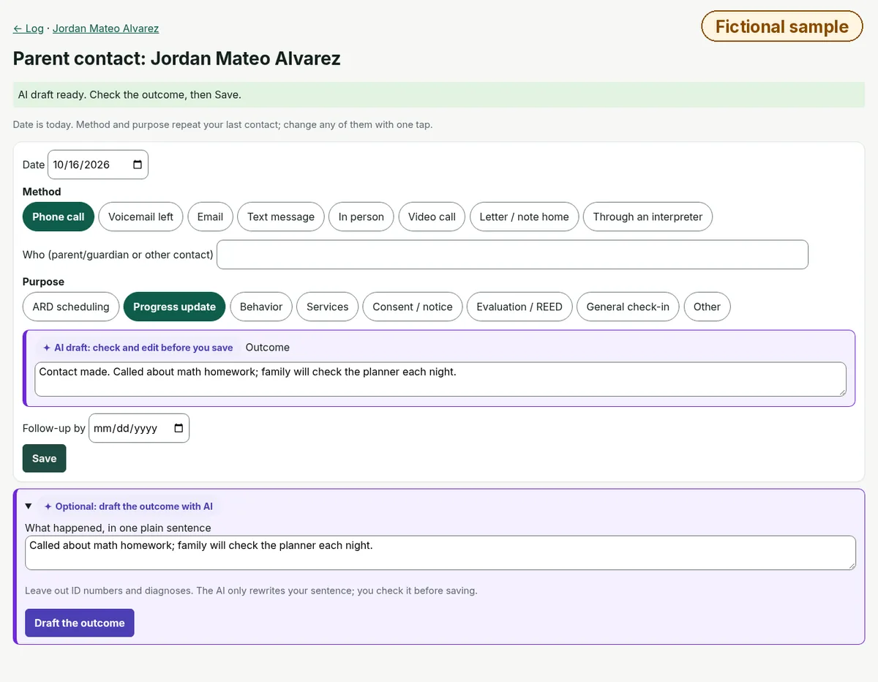Screen dimensions: 878x682
Task: Click the Date is today helper text
Action: [x=222, y=124]
